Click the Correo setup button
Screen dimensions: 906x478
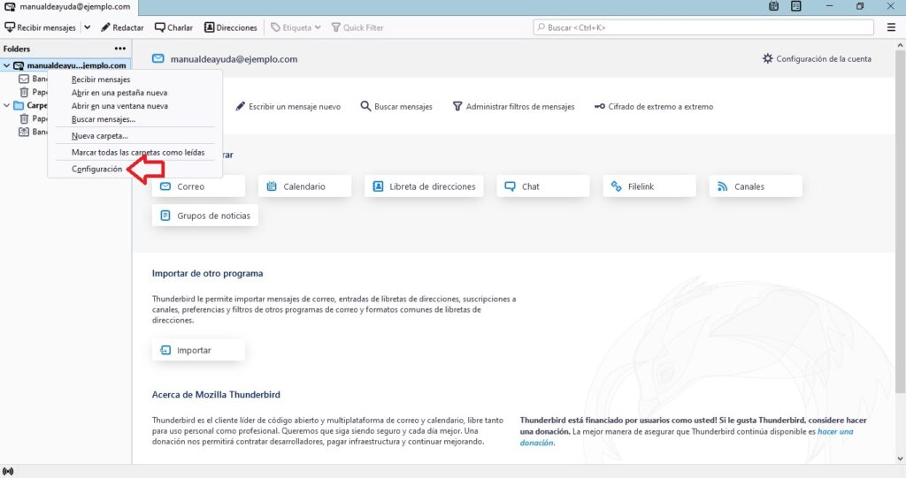click(198, 186)
